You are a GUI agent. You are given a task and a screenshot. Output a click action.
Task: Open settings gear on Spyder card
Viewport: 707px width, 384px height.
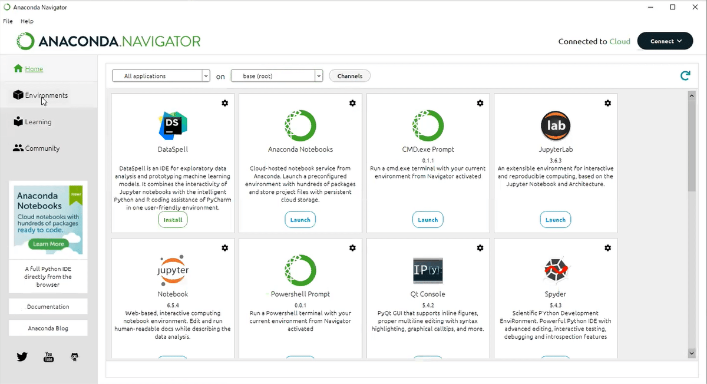[608, 248]
